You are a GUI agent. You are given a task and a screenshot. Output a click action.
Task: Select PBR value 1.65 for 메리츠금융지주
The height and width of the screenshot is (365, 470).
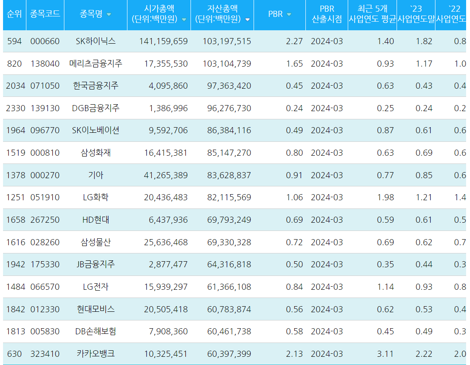click(294, 64)
